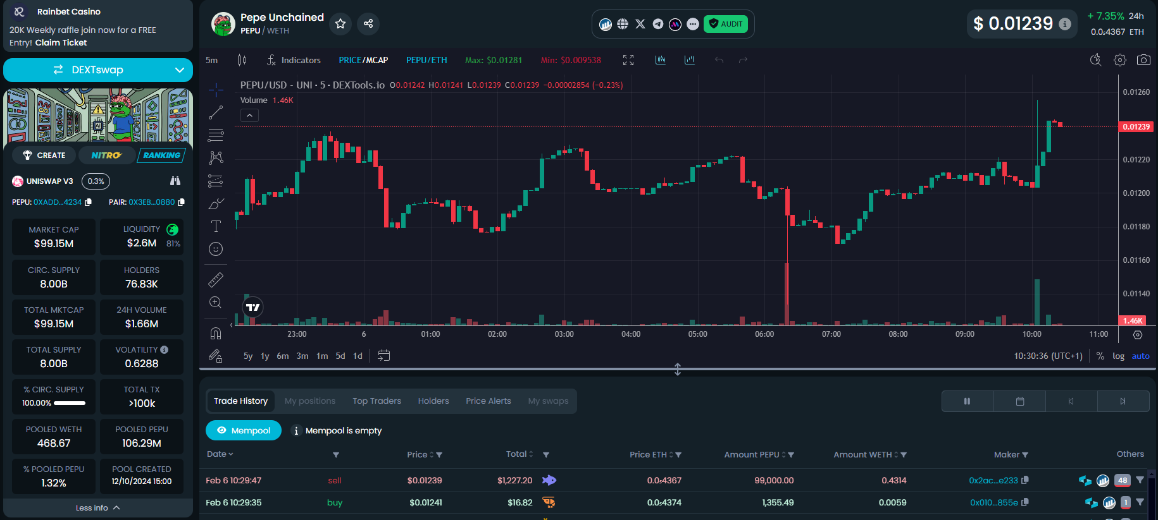Switch to My positions tab
Image resolution: width=1158 pixels, height=520 pixels.
click(310, 401)
